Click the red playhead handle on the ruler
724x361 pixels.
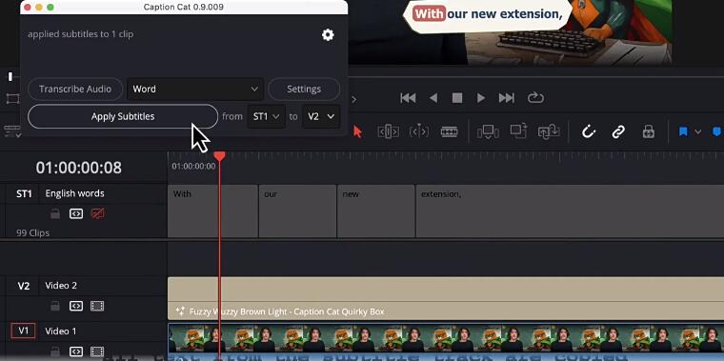click(x=219, y=156)
